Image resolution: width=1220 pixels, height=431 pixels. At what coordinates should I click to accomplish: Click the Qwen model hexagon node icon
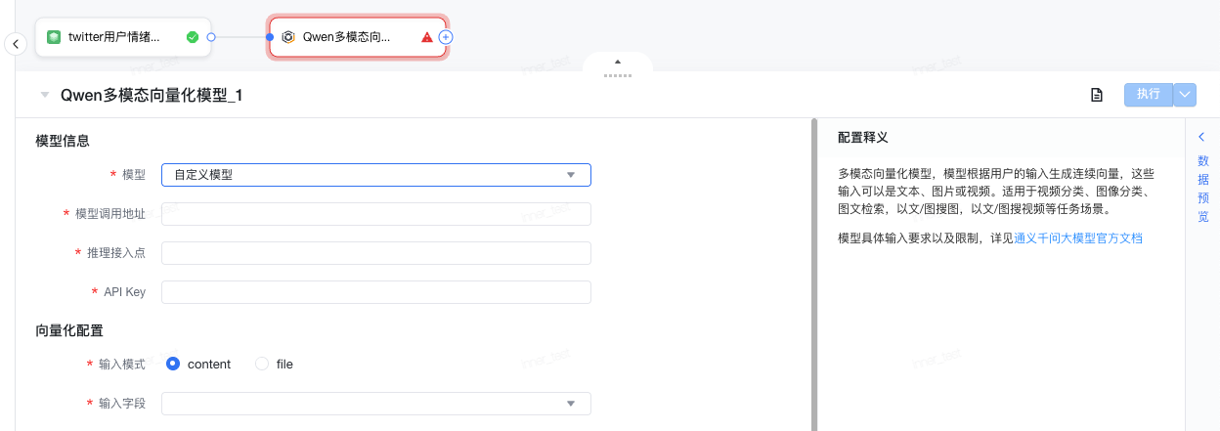(288, 37)
